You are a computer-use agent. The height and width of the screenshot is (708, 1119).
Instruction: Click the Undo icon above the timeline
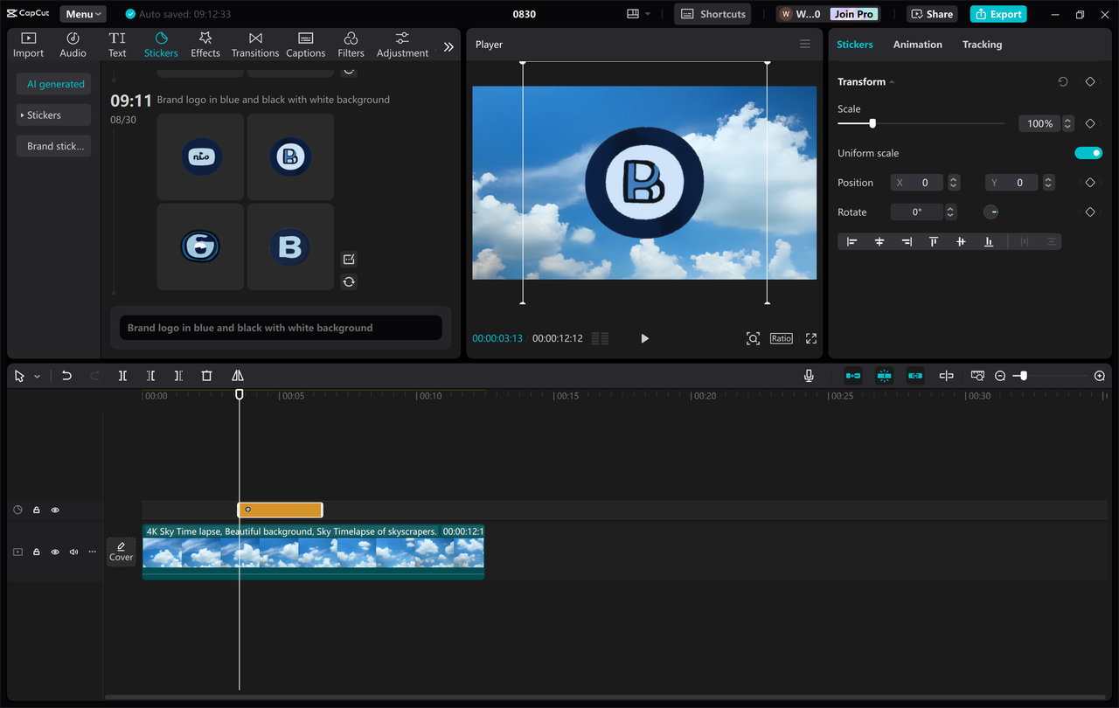tap(66, 375)
